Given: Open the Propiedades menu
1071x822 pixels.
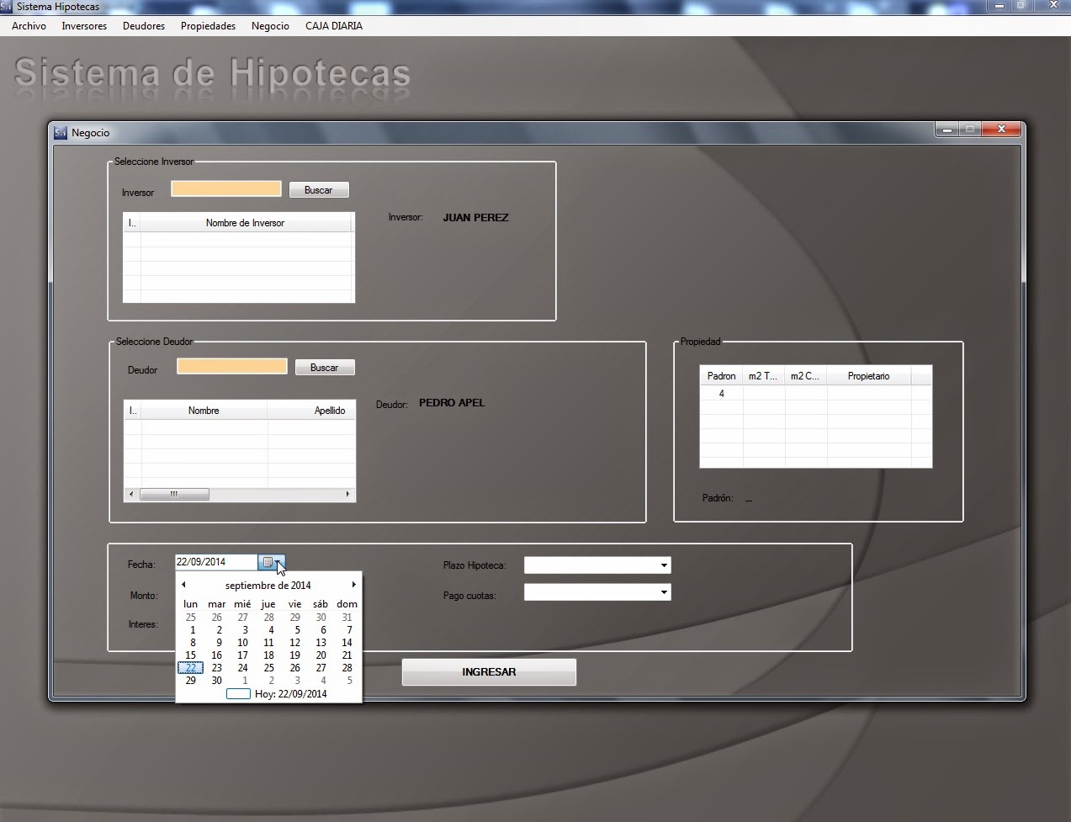Looking at the screenshot, I should (x=208, y=26).
